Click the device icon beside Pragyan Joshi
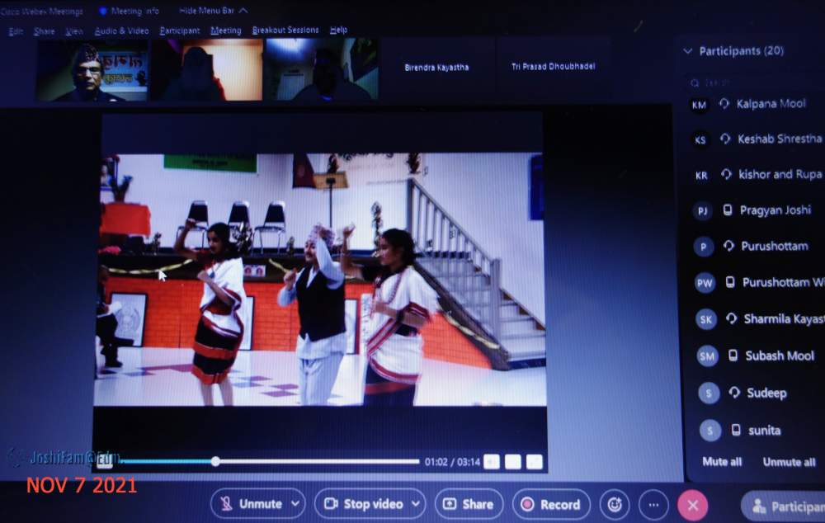Viewport: 825px width, 523px height. click(x=728, y=210)
